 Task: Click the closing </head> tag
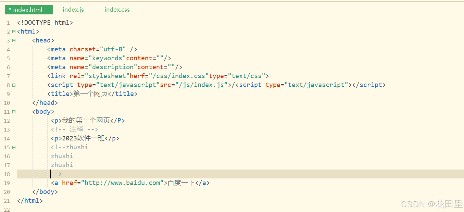pos(45,103)
